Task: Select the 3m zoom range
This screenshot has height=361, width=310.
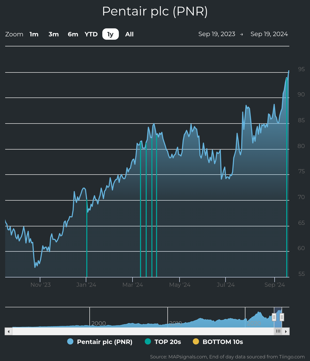Action: click(x=54, y=34)
